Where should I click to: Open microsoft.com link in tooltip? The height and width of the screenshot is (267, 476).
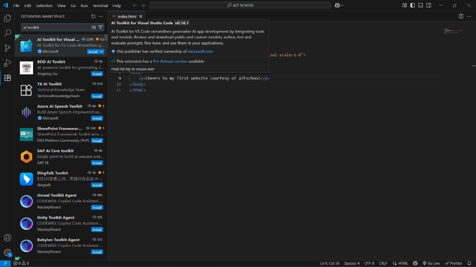coord(201,51)
